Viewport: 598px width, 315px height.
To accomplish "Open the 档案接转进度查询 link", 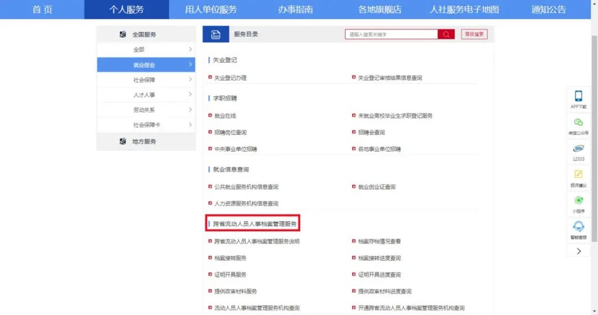I will click(379, 258).
